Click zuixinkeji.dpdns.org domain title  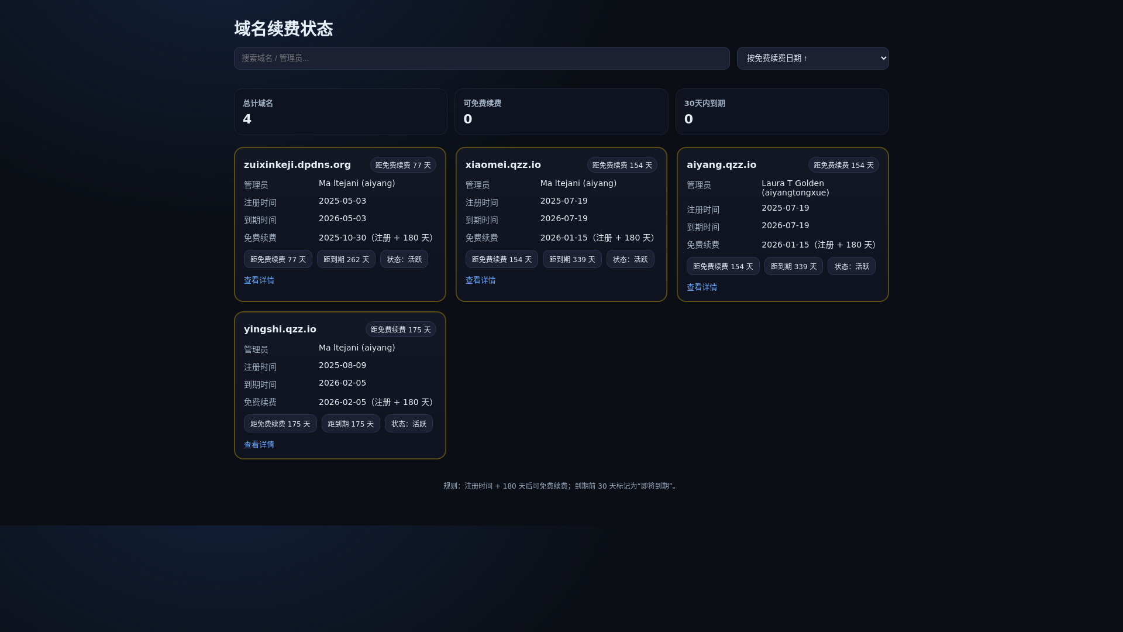coord(297,165)
